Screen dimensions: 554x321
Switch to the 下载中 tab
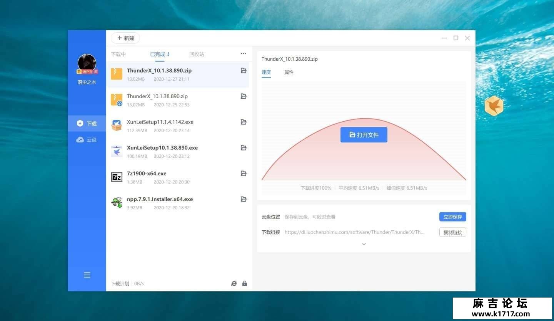coord(118,54)
